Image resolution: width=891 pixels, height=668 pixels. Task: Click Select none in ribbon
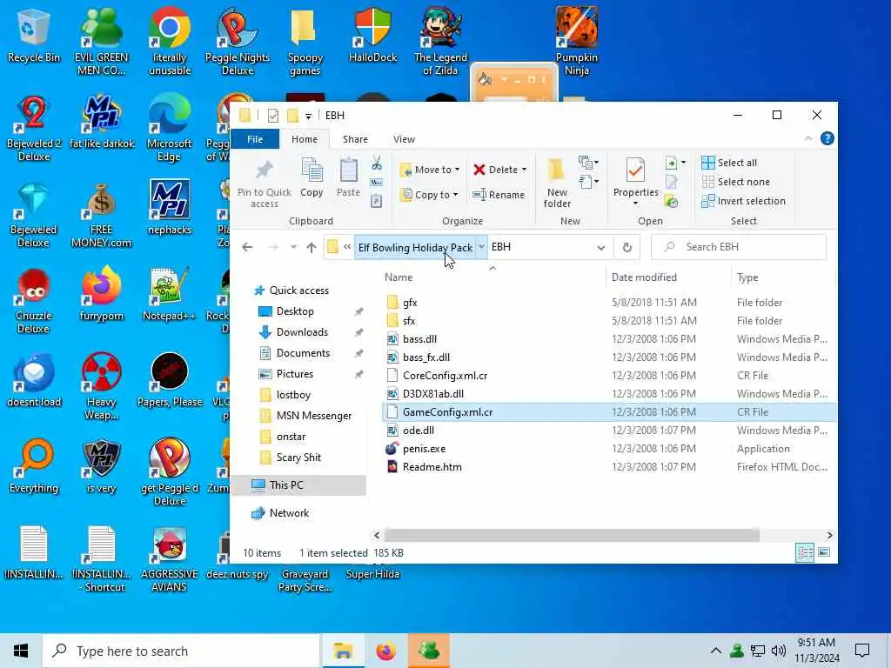736,182
